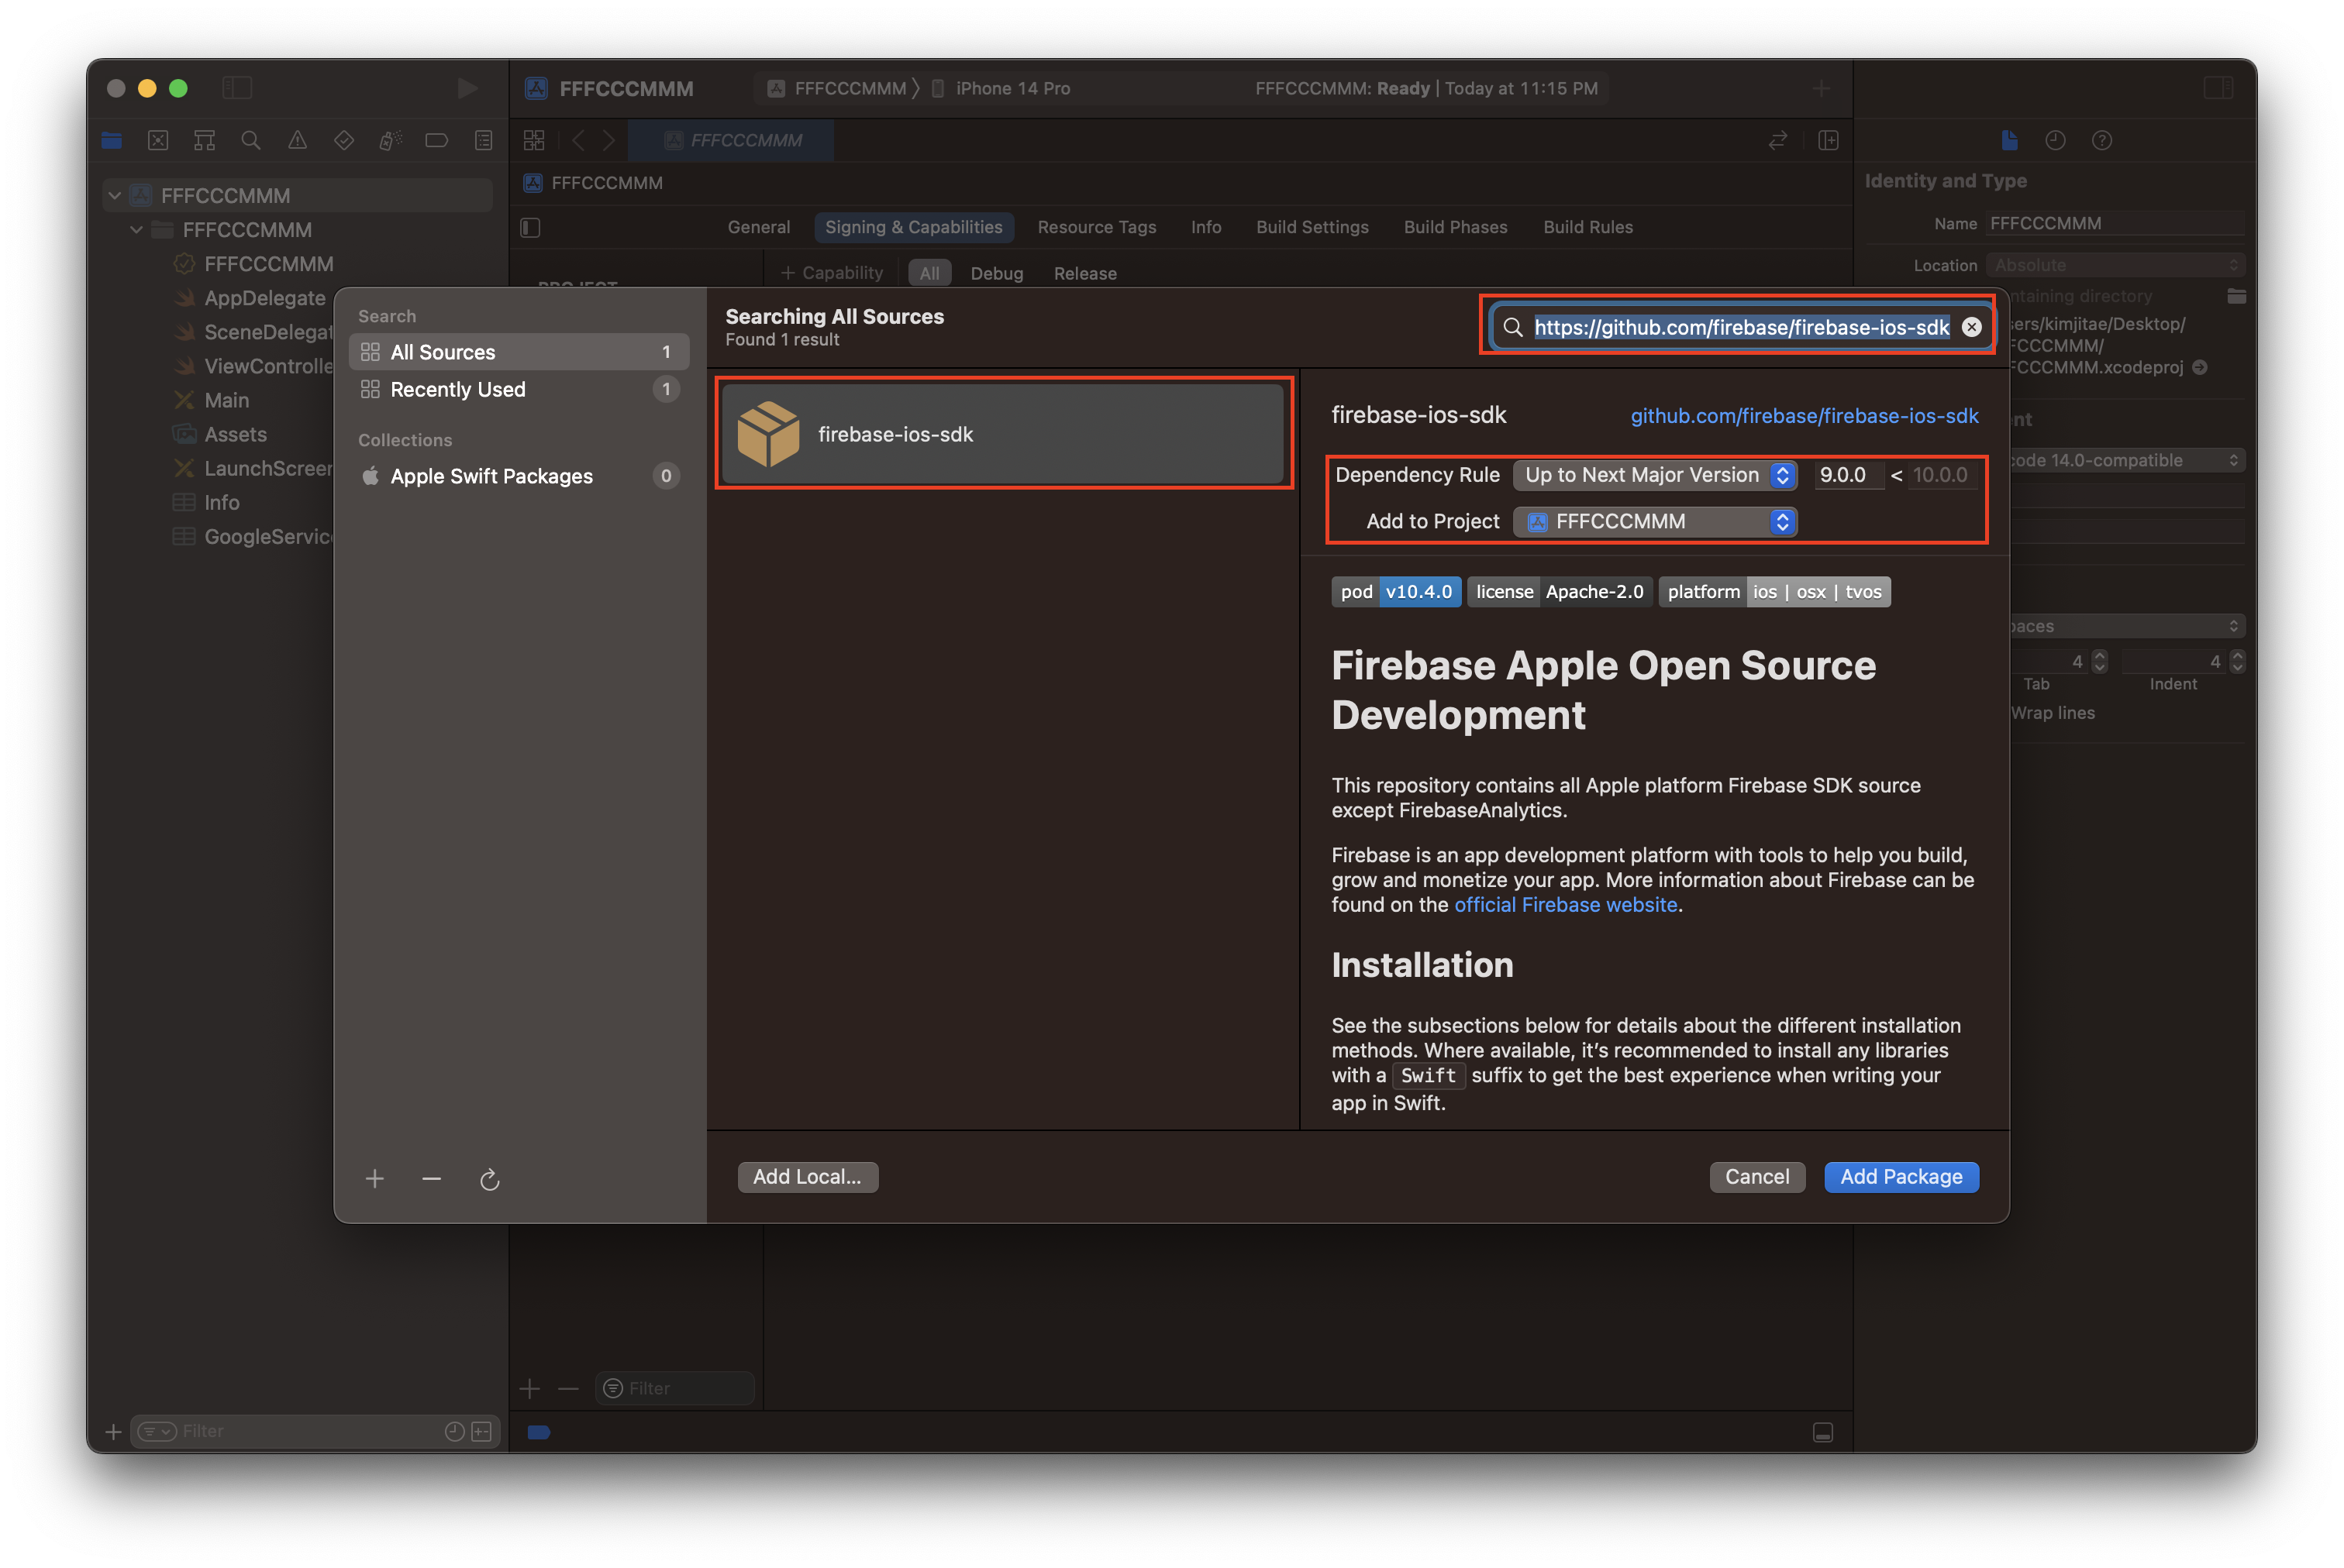Click the Cancel button
Viewport: 2344px width, 1568px height.
click(x=1756, y=1177)
